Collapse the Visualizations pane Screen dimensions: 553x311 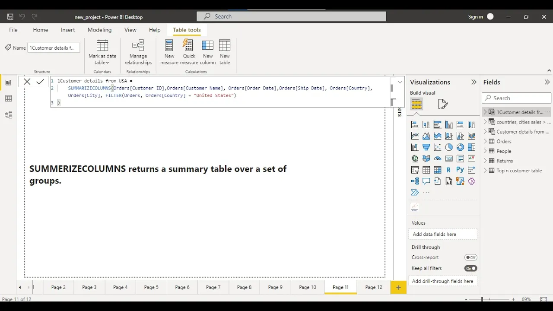coord(474,82)
